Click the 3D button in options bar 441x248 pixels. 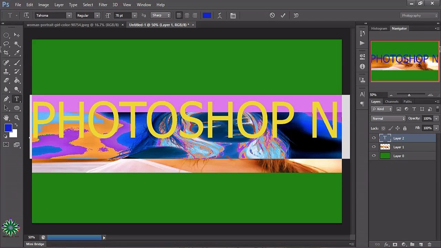coord(296,15)
